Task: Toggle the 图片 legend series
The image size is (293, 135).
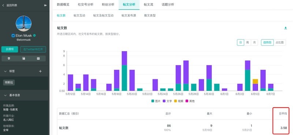Action: pyautogui.click(x=156, y=101)
